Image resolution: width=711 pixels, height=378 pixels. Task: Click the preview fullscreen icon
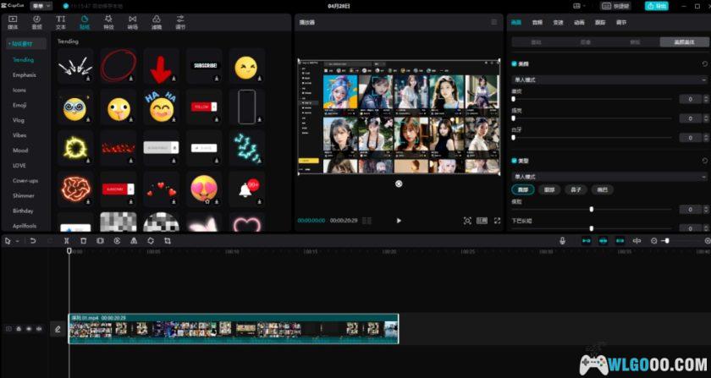tap(498, 221)
